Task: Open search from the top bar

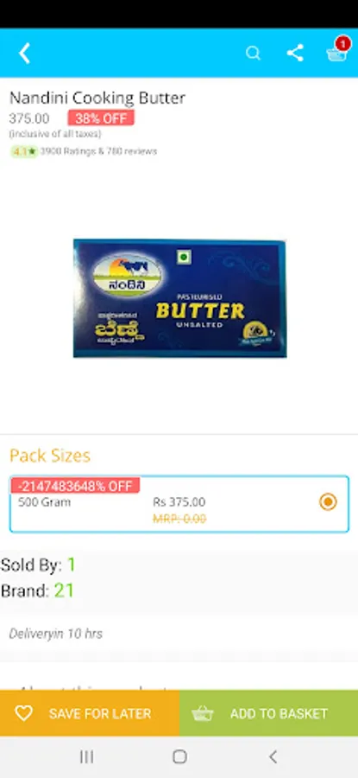Action: (x=253, y=53)
